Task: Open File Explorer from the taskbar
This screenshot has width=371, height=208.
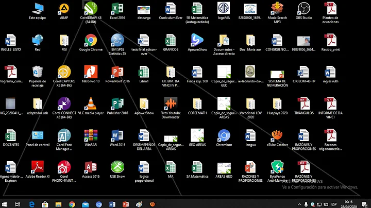Action: click(58, 204)
